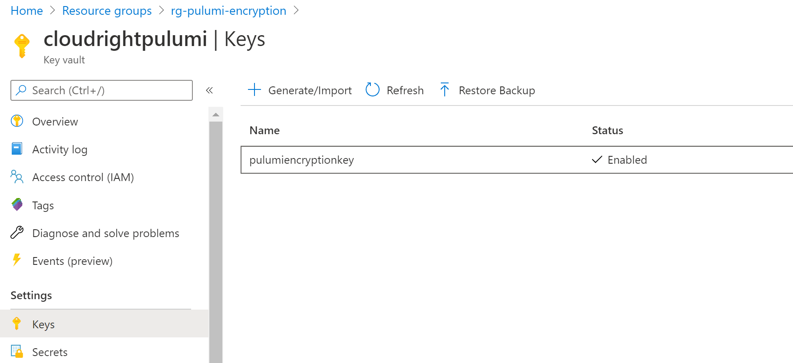Image resolution: width=793 pixels, height=363 pixels.
Task: Click the Access control people icon
Action: (x=17, y=176)
